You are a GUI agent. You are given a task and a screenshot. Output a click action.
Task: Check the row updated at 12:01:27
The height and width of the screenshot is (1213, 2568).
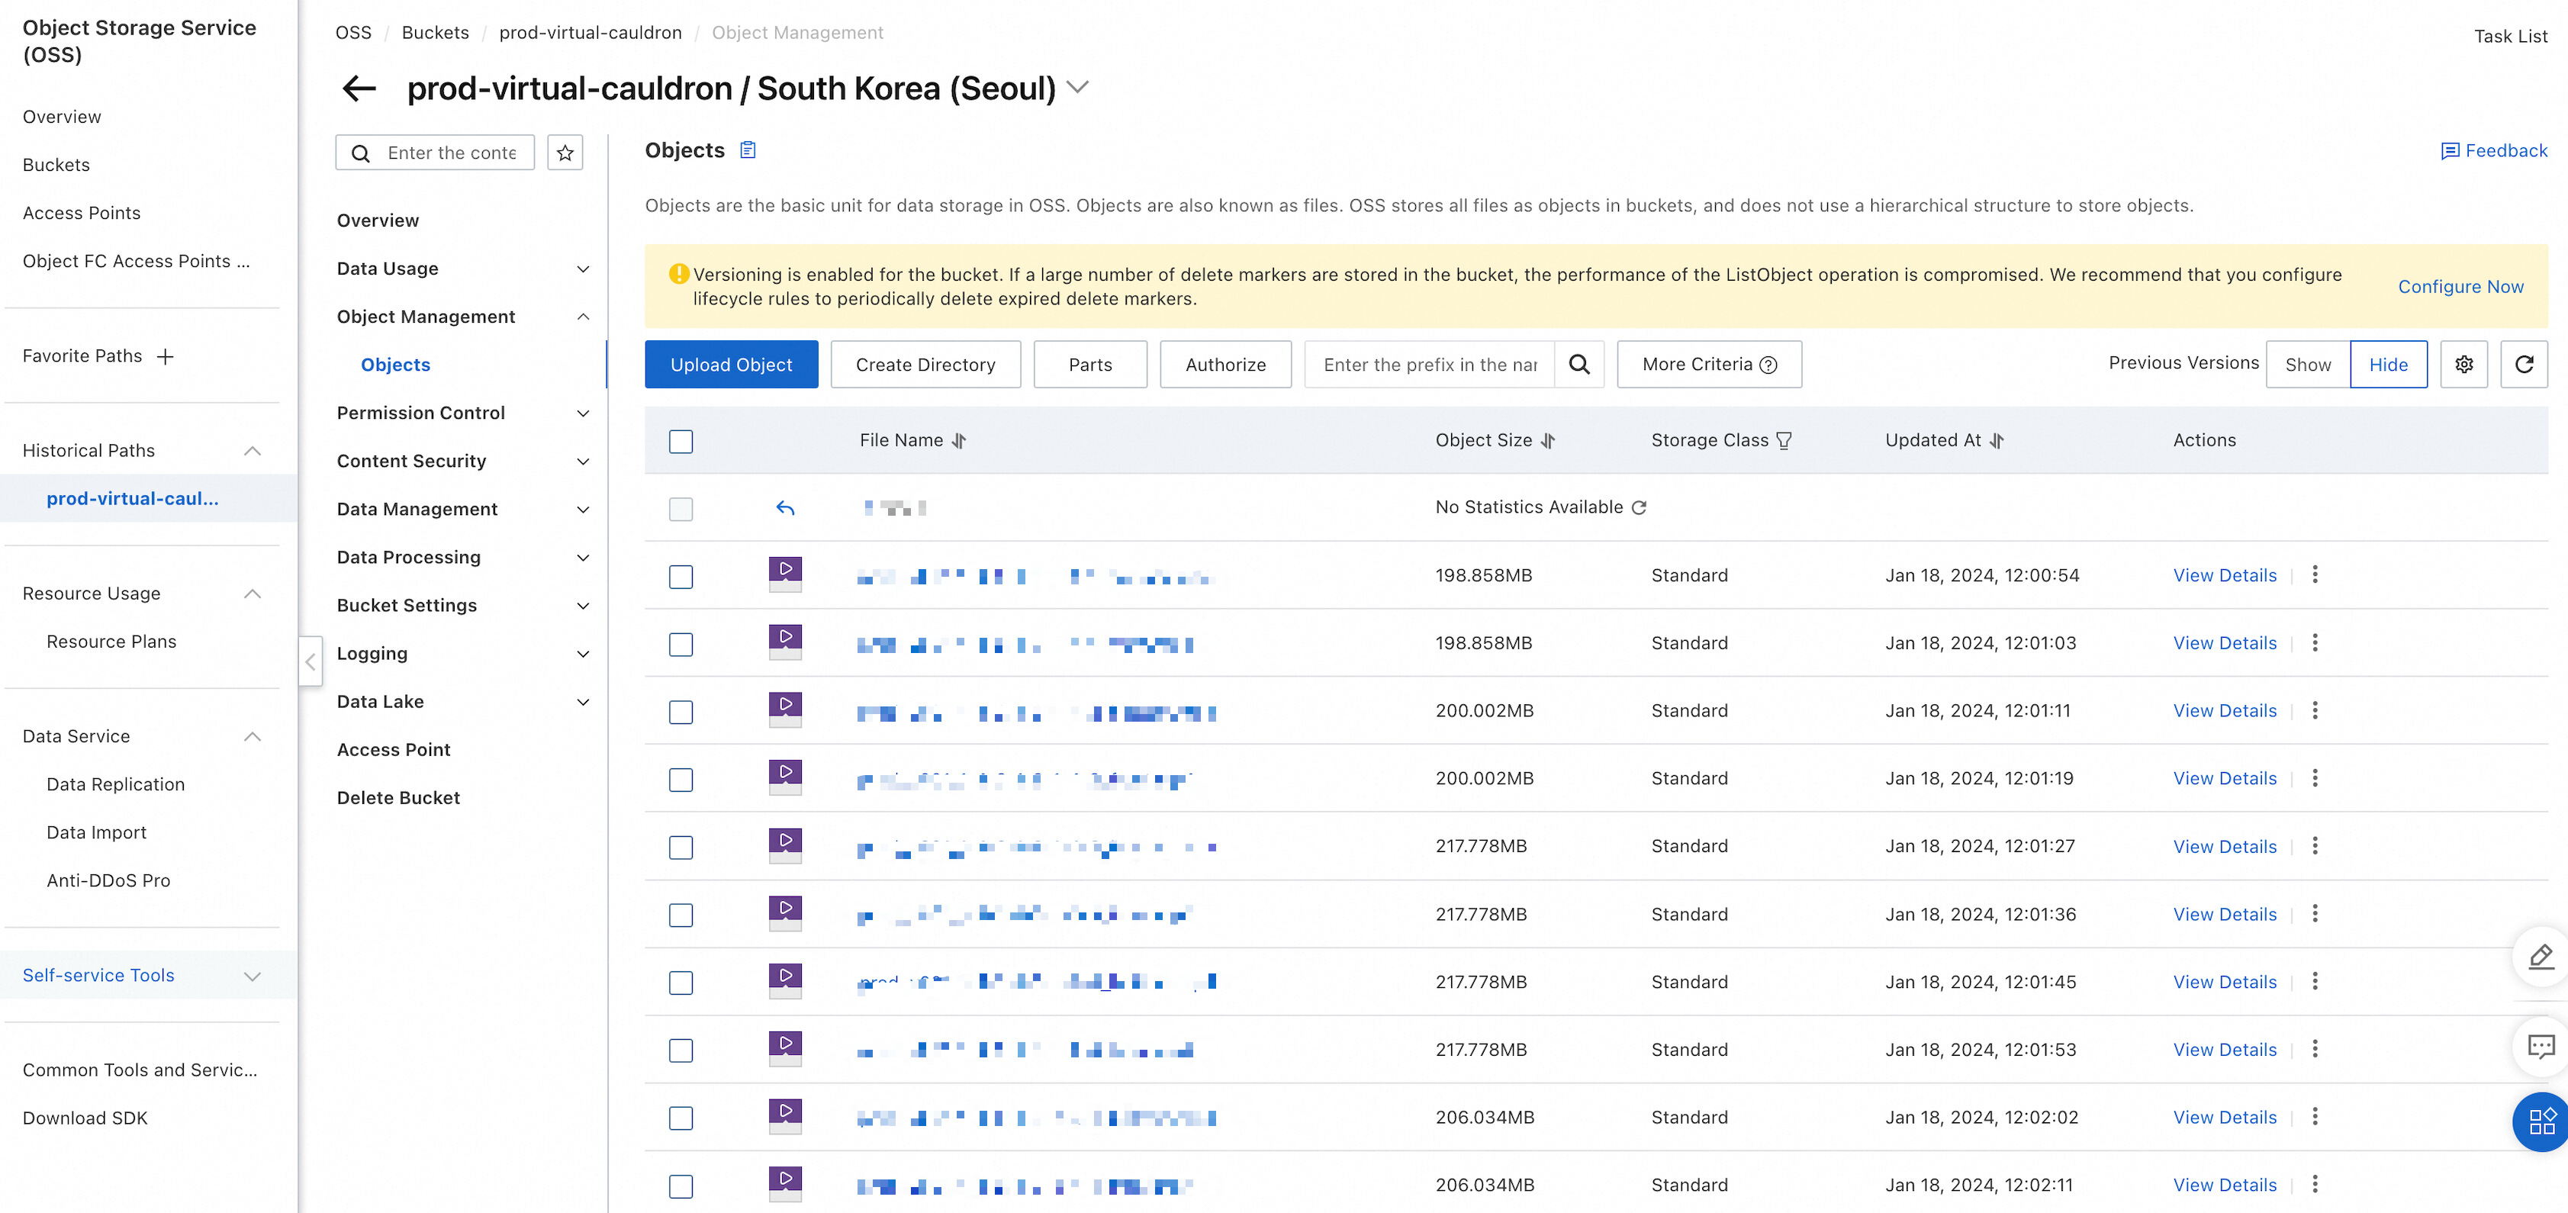pyautogui.click(x=681, y=848)
